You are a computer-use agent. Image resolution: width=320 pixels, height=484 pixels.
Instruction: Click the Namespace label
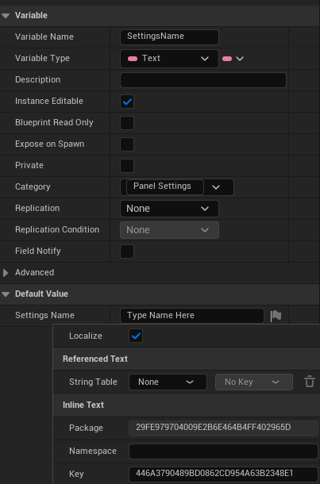[x=93, y=451]
